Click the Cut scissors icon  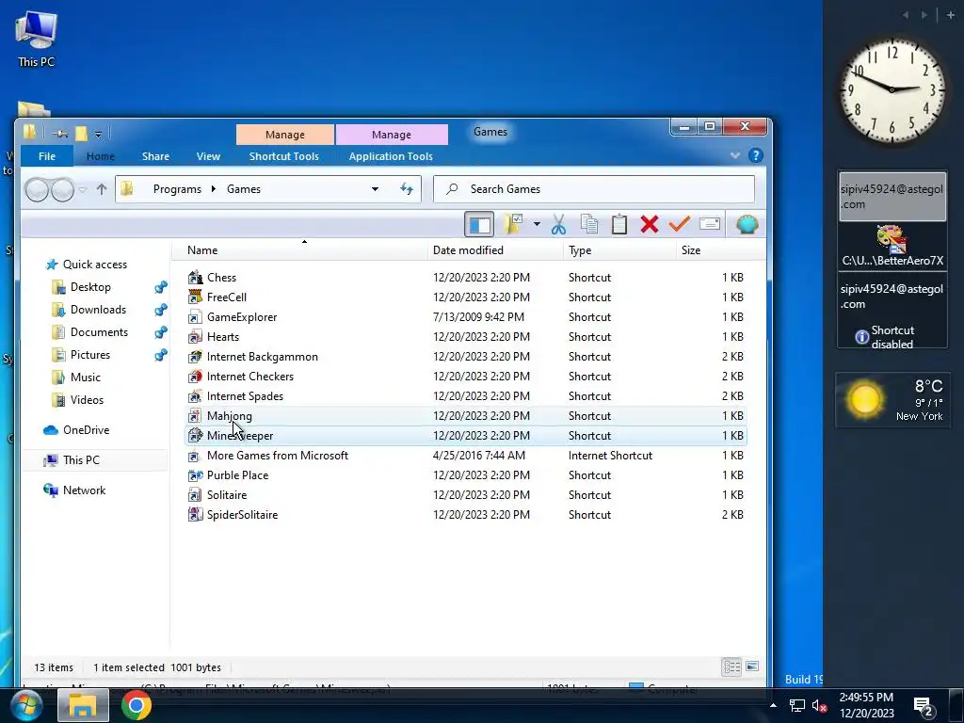pyautogui.click(x=558, y=224)
